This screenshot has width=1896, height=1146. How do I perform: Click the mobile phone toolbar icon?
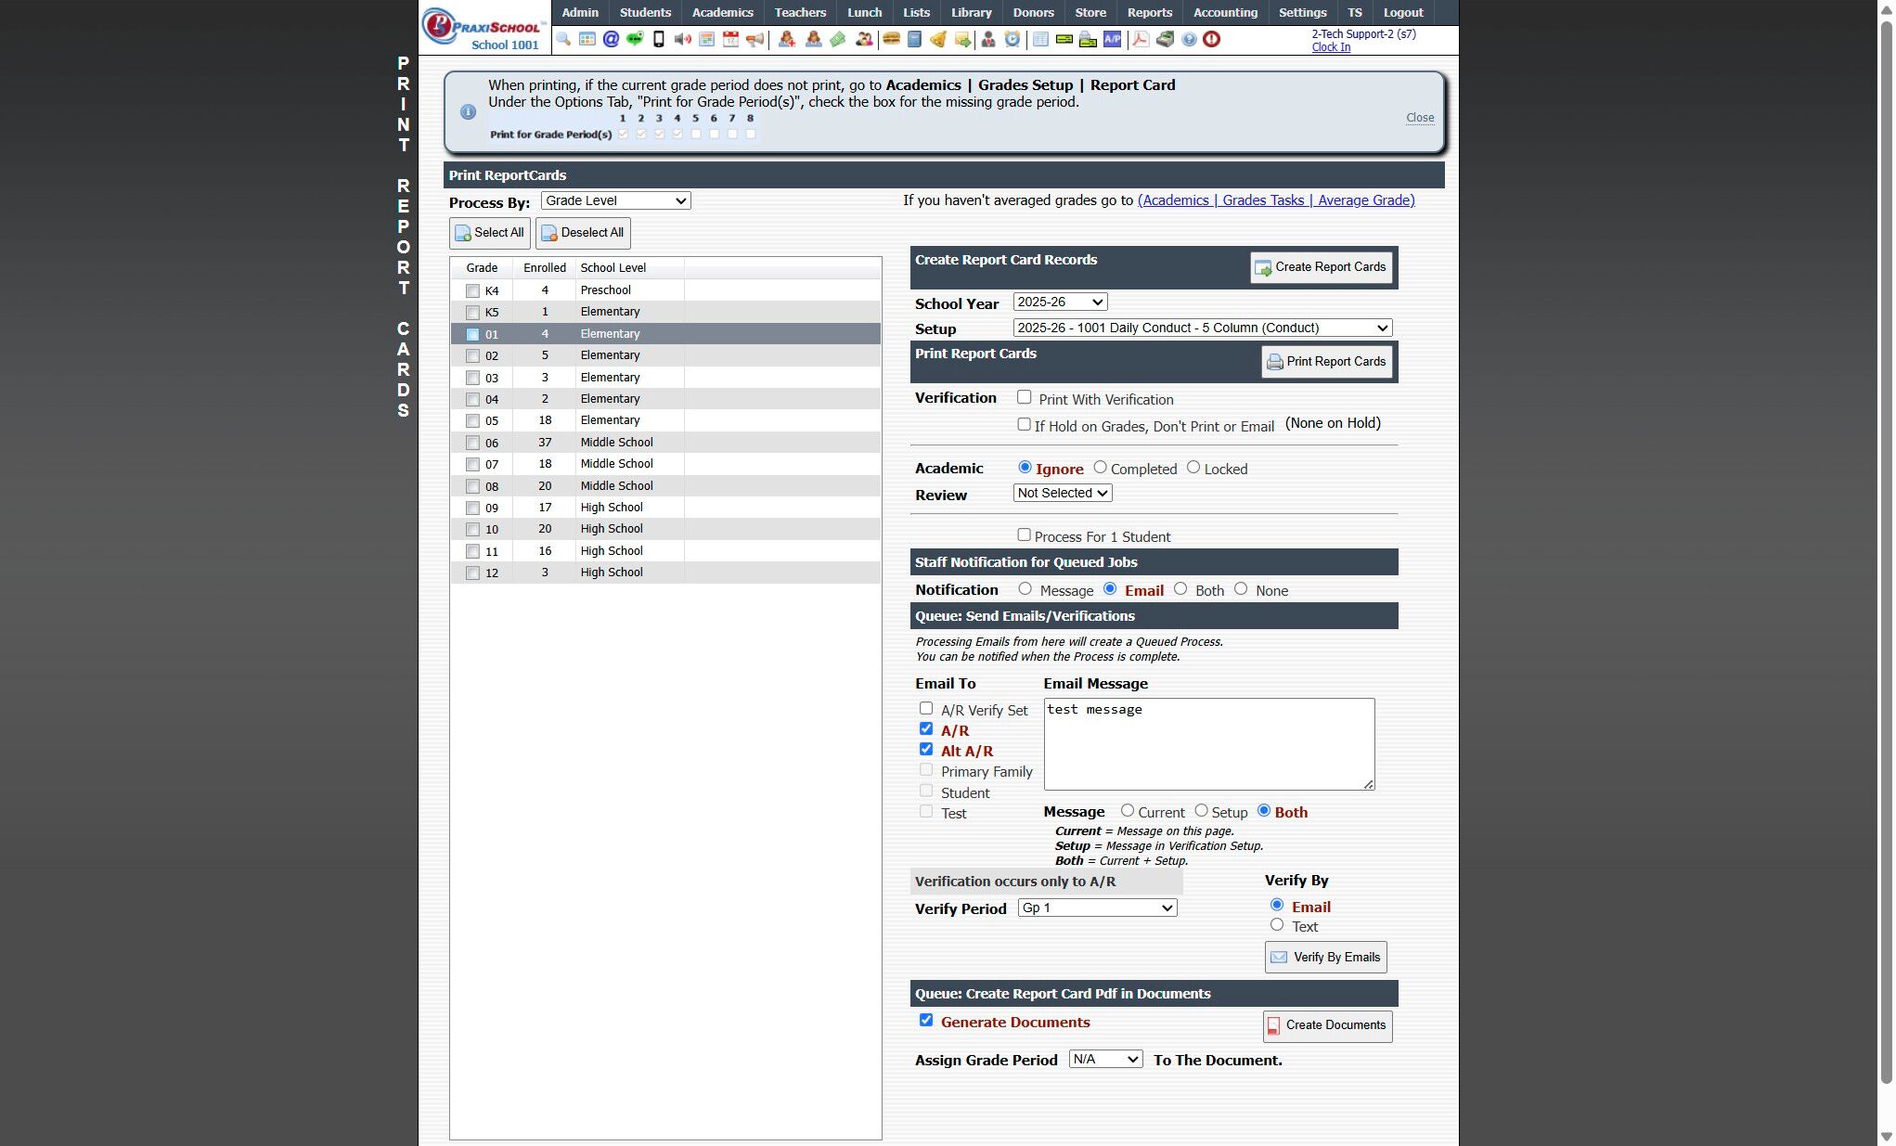tap(659, 39)
